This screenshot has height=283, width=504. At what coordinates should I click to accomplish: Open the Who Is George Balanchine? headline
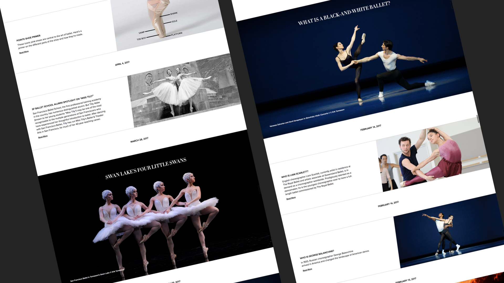click(317, 254)
